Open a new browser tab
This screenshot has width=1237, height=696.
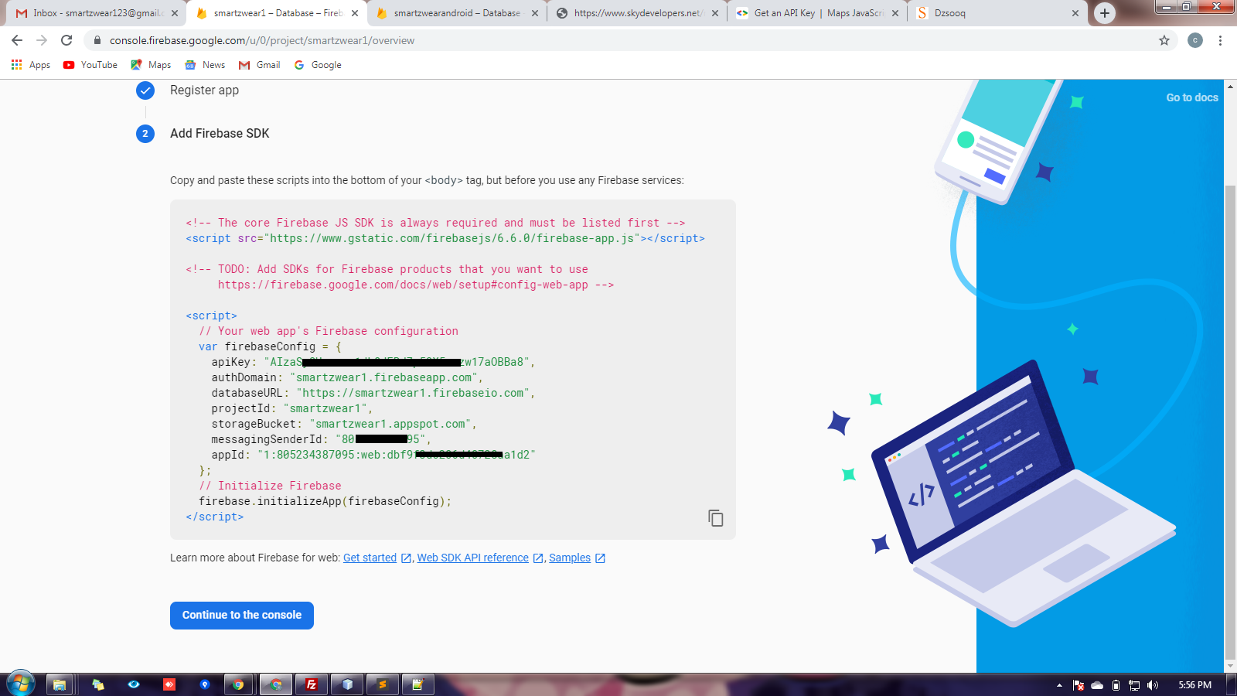click(x=1105, y=13)
